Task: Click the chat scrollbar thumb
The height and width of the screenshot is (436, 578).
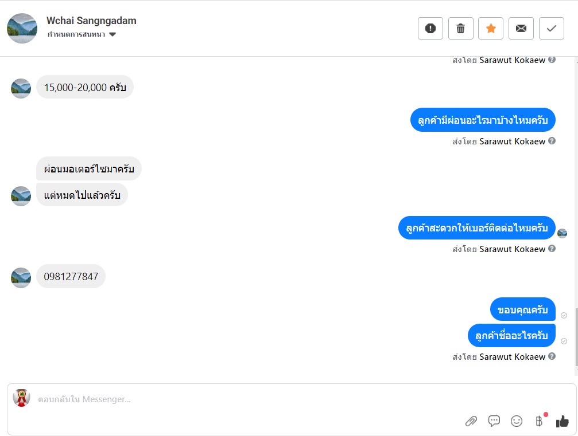Action: (576, 337)
